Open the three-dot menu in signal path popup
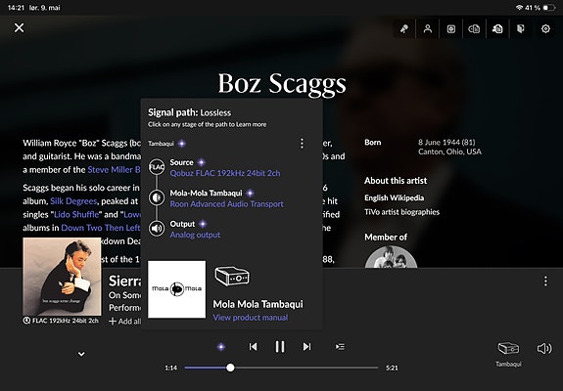Screen dimensions: 563x391 tap(302, 144)
